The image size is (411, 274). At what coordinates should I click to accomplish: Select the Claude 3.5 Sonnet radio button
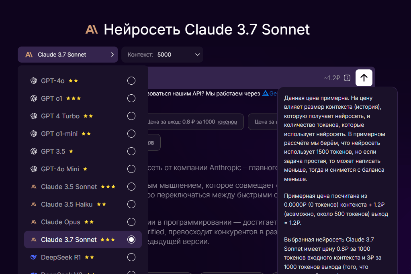click(131, 187)
